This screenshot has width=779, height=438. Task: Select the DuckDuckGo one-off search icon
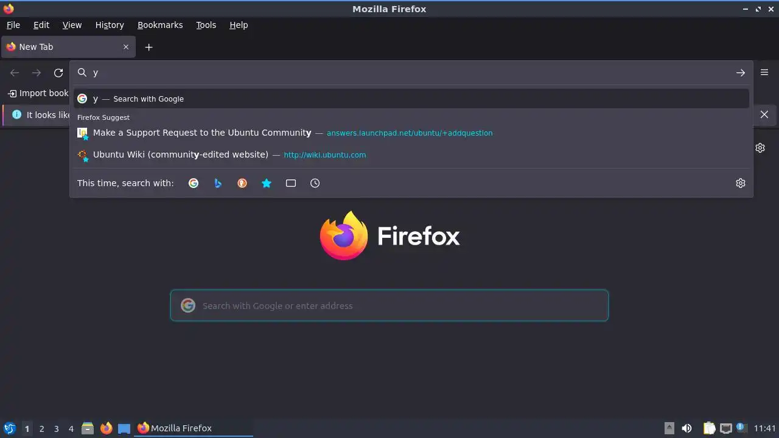tap(242, 183)
